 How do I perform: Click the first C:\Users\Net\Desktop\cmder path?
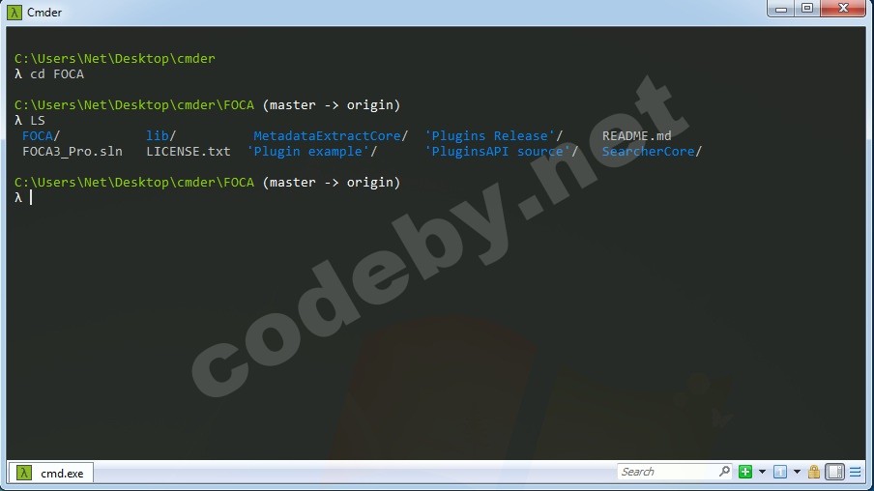(x=115, y=59)
